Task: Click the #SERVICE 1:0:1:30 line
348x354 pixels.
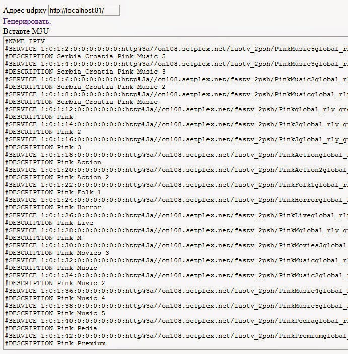Action: point(176,246)
